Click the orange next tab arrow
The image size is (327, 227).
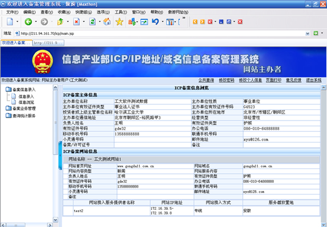pos(202,22)
